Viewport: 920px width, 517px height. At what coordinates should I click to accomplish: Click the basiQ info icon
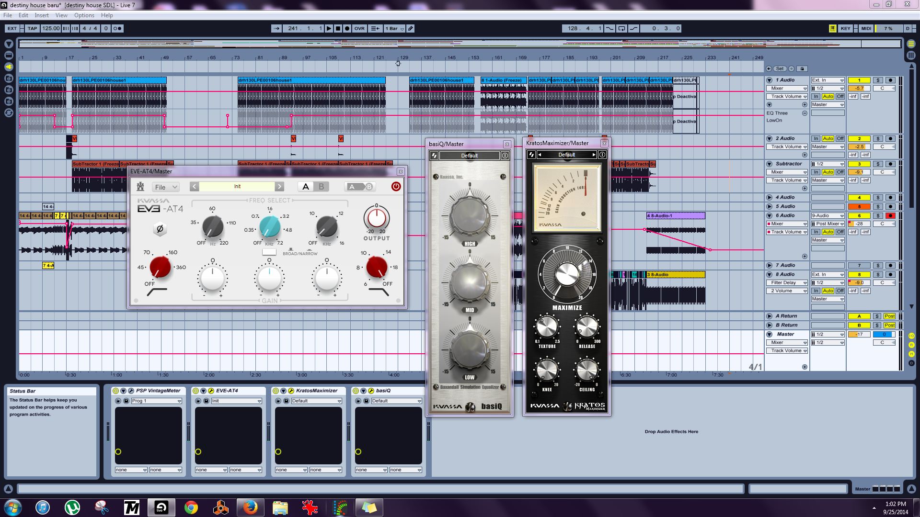[x=505, y=156]
